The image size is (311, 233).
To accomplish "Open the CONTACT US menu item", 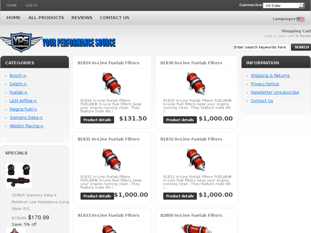I will (115, 18).
